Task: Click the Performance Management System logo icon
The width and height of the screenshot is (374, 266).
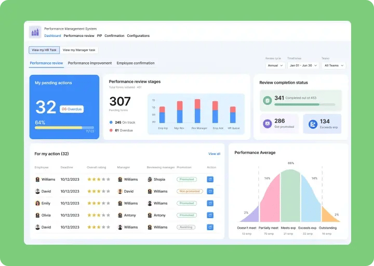Action: 35,32
